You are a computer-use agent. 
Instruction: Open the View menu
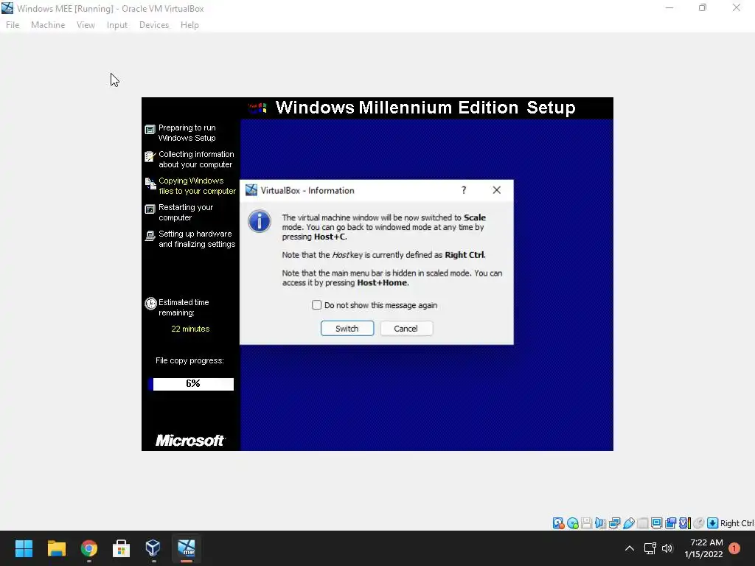[86, 25]
